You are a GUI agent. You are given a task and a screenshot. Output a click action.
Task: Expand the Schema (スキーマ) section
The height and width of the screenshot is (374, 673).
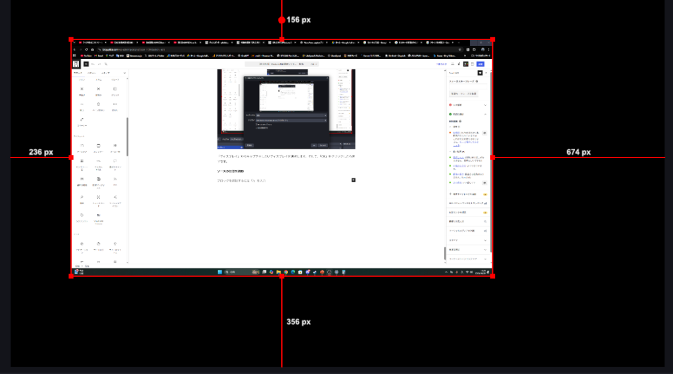click(x=467, y=240)
